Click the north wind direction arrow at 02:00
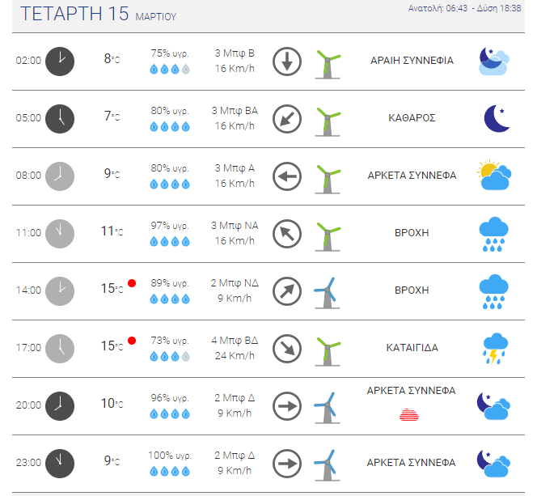This screenshot has height=496, width=537. [287, 61]
